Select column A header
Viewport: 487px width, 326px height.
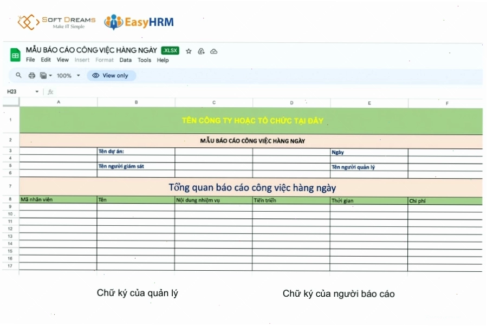coord(59,102)
